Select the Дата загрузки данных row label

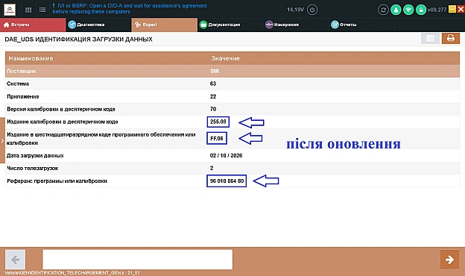pyautogui.click(x=35, y=155)
